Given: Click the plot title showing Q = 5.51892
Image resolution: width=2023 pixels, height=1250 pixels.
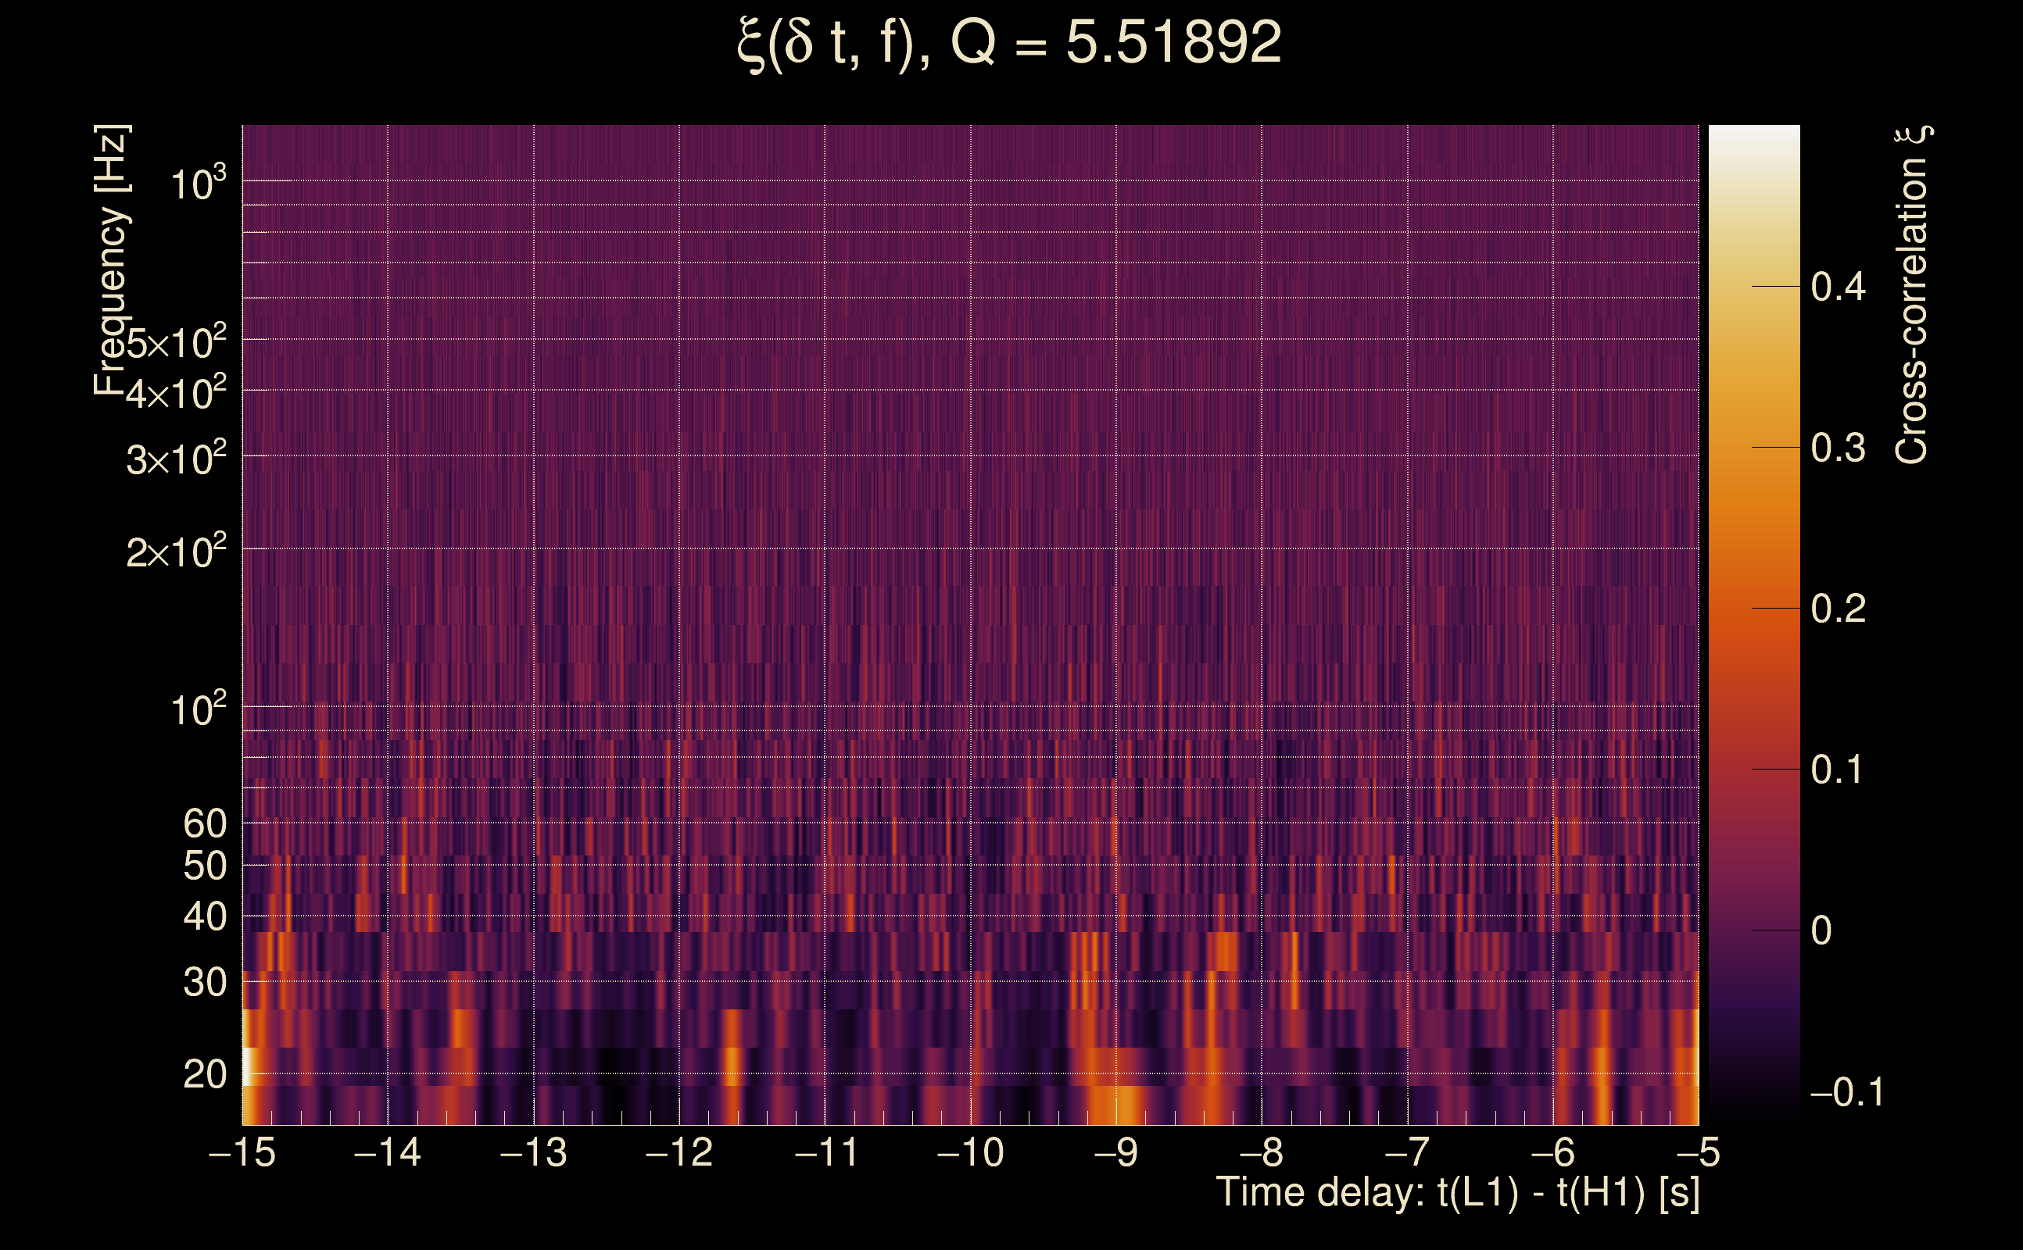Looking at the screenshot, I should (1008, 43).
